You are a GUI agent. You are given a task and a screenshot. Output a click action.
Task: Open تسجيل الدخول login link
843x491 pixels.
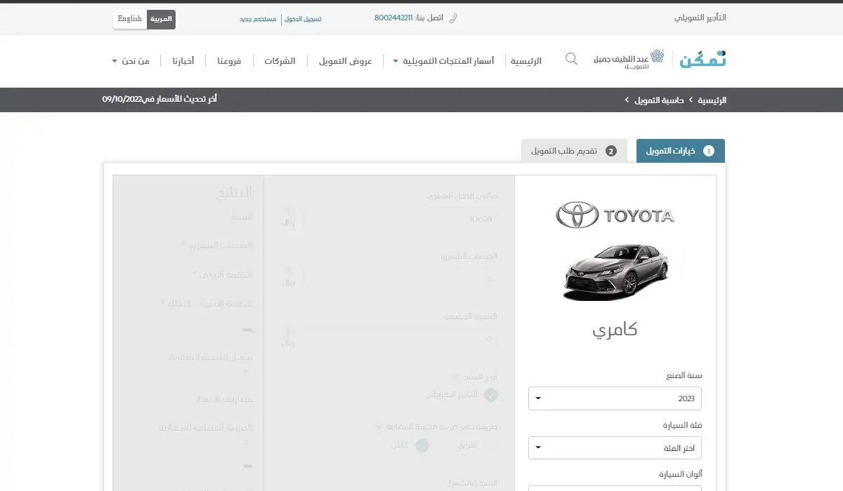[303, 19]
